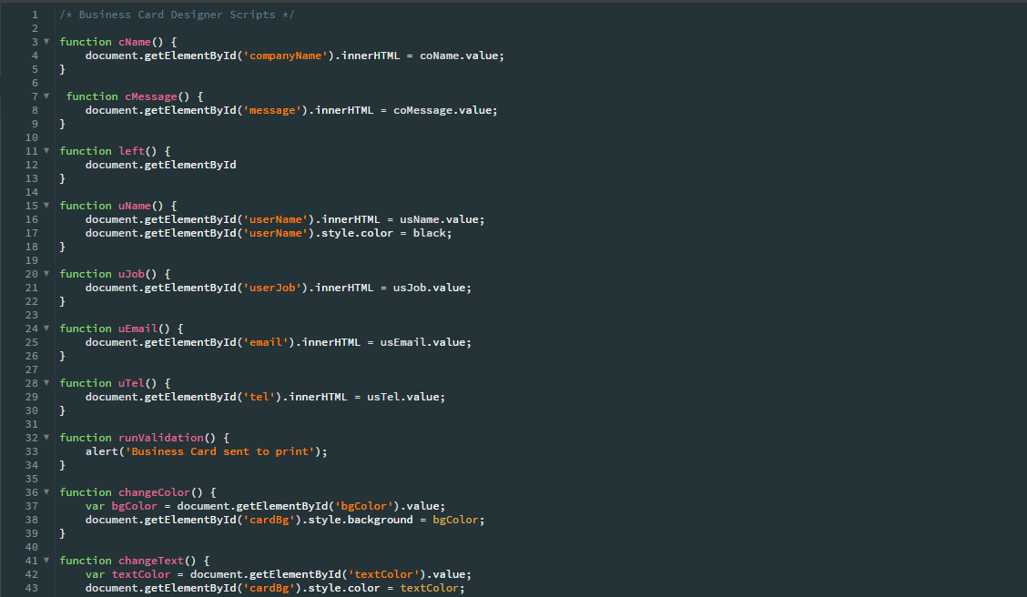The width and height of the screenshot is (1027, 597).
Task: Click the Business Card Designer Scripts comment
Action: (177, 15)
